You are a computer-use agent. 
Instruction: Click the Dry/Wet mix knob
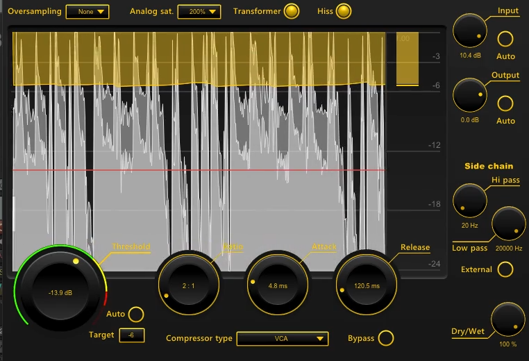tap(508, 320)
